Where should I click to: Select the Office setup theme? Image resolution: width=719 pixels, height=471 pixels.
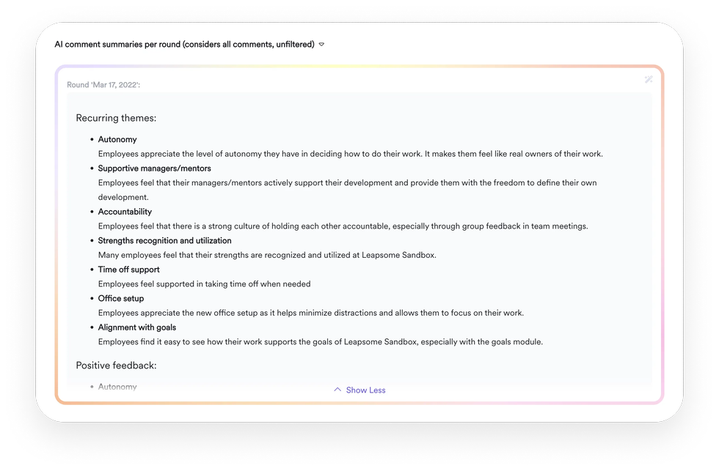121,298
